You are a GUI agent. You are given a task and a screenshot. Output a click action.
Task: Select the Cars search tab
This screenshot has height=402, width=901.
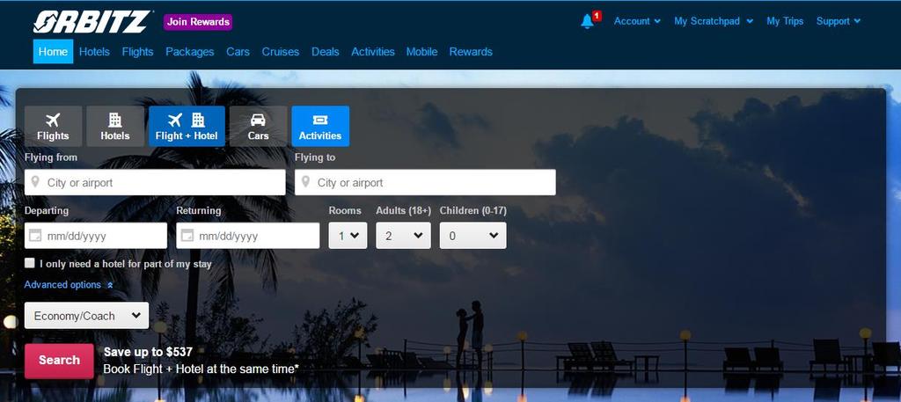click(x=258, y=127)
